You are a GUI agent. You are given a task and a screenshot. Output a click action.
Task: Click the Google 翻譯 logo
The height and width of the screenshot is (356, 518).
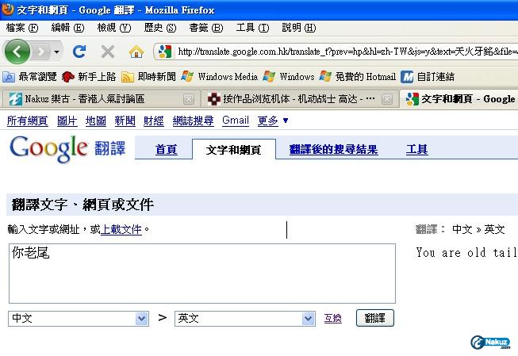(67, 148)
